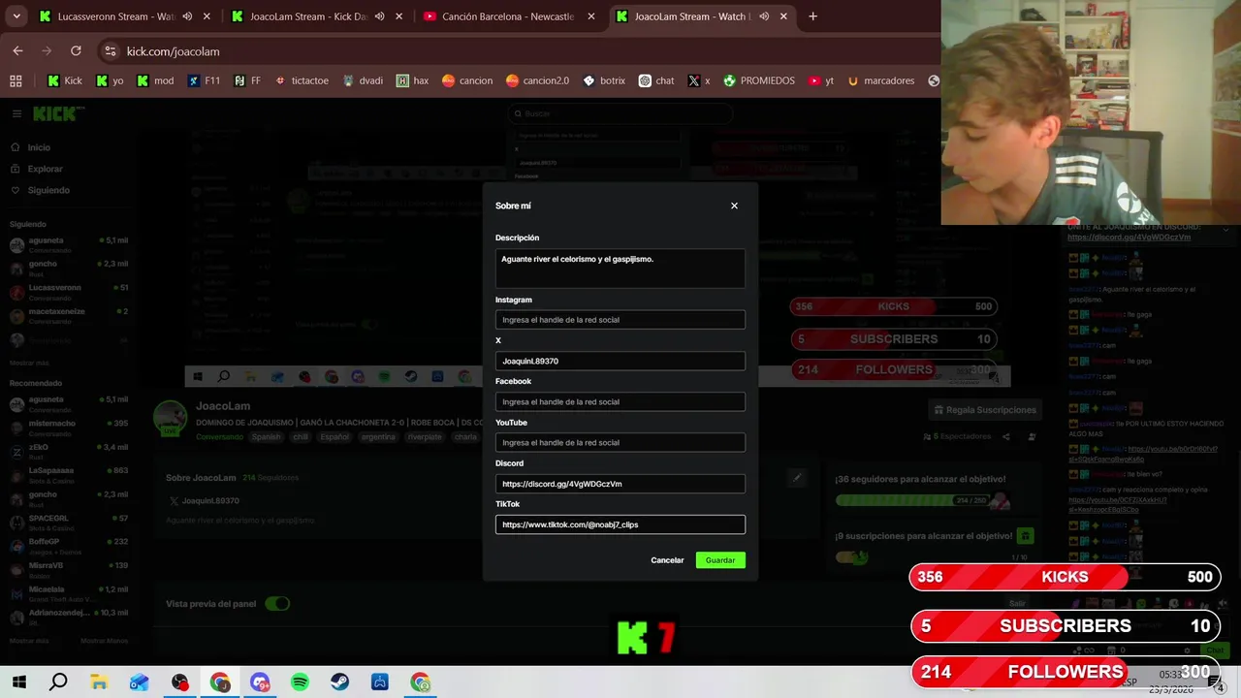Go back in browser history

[17, 50]
